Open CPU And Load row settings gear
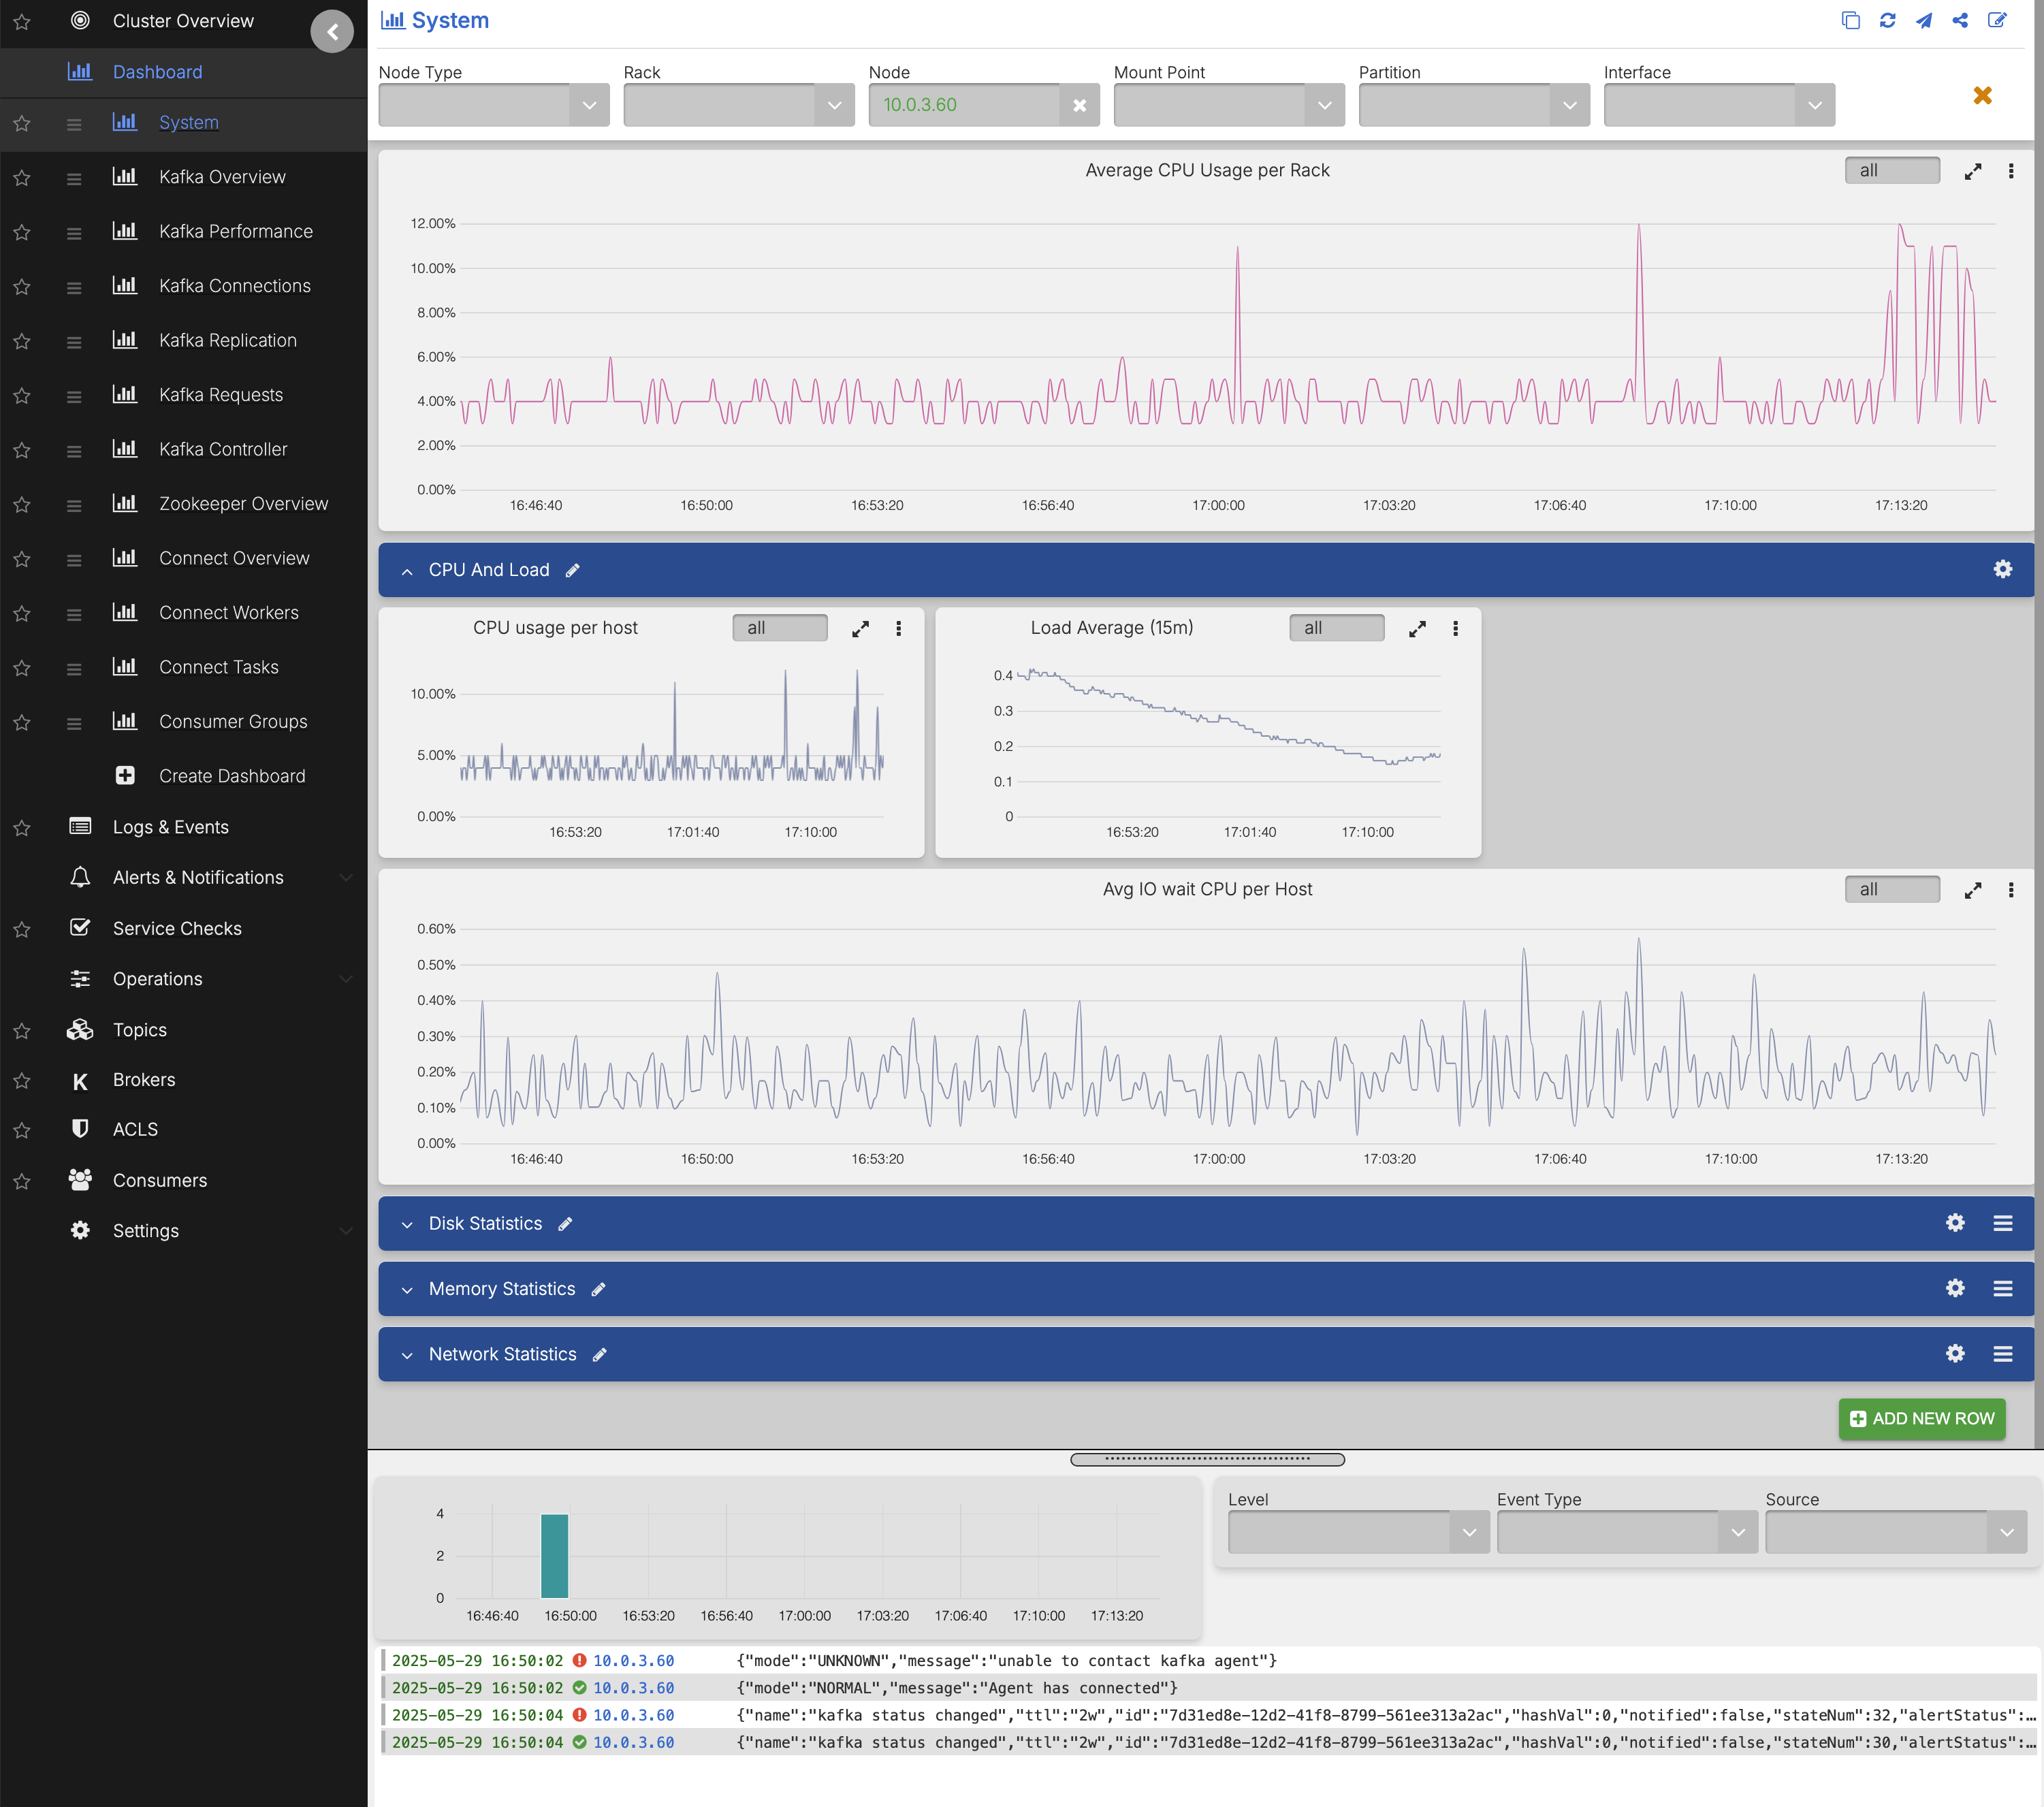The image size is (2044, 1807). tap(2002, 570)
